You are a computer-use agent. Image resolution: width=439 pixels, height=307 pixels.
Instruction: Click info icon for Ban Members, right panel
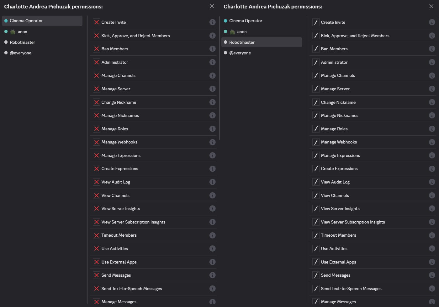point(432,49)
